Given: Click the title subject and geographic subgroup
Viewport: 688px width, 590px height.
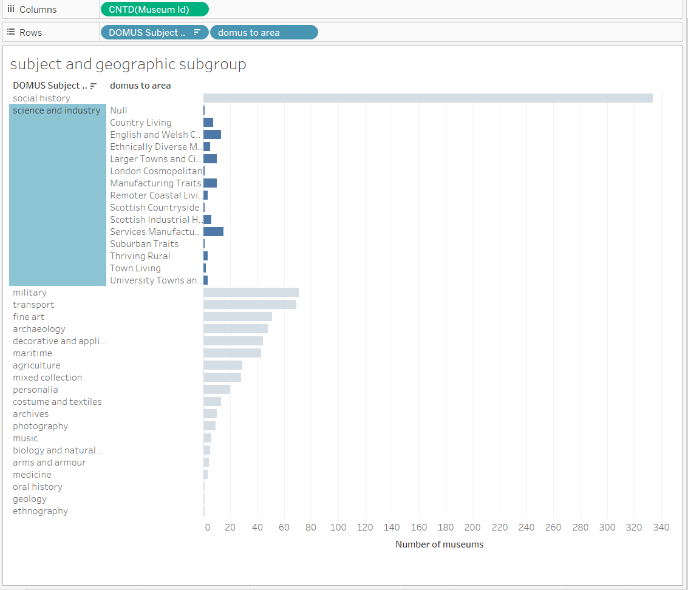Looking at the screenshot, I should 128,64.
